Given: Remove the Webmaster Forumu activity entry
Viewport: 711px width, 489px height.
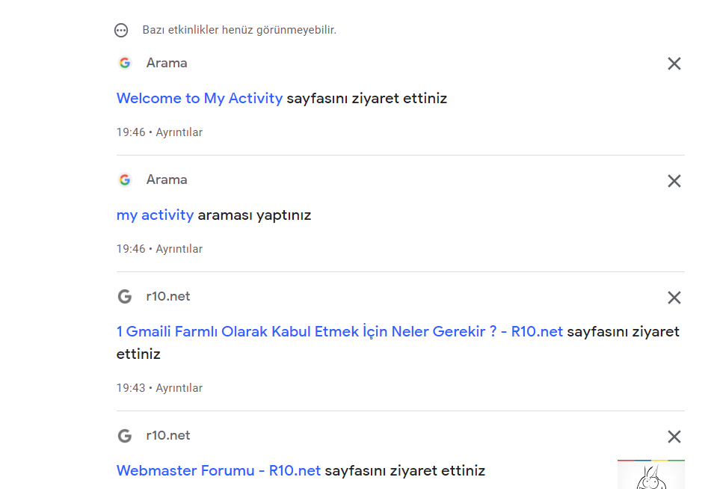Looking at the screenshot, I should point(674,437).
